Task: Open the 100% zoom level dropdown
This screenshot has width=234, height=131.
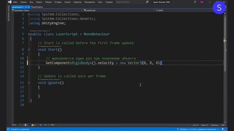Action: coord(16,125)
